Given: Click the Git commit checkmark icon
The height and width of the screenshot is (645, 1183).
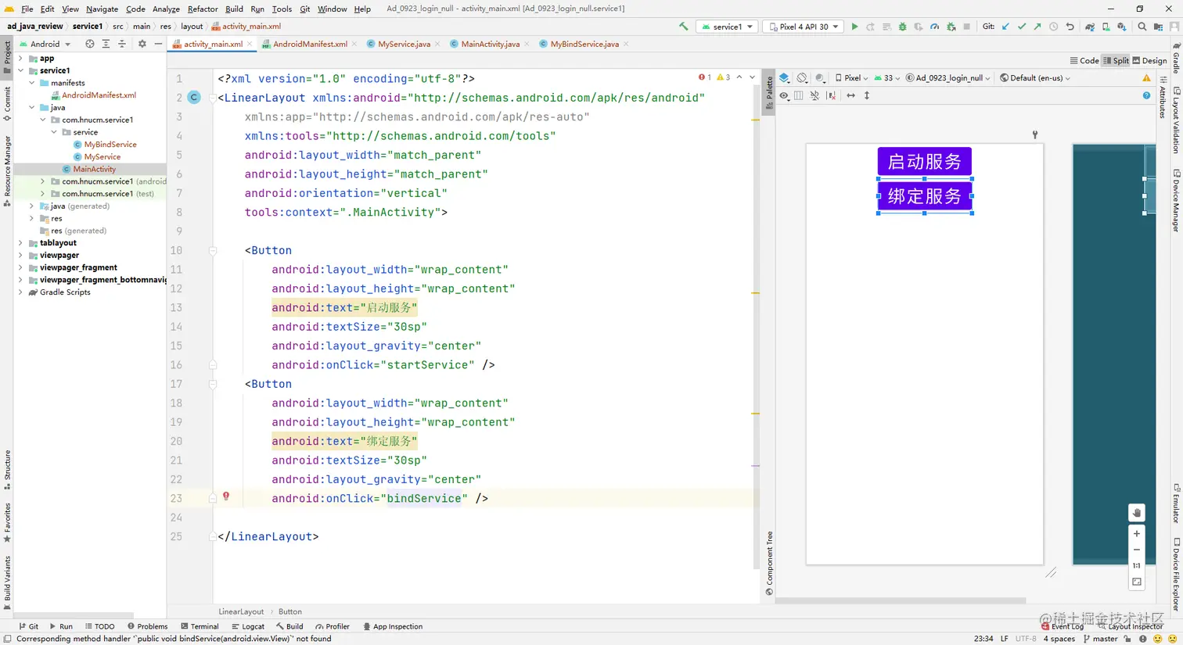Looking at the screenshot, I should tap(1021, 27).
